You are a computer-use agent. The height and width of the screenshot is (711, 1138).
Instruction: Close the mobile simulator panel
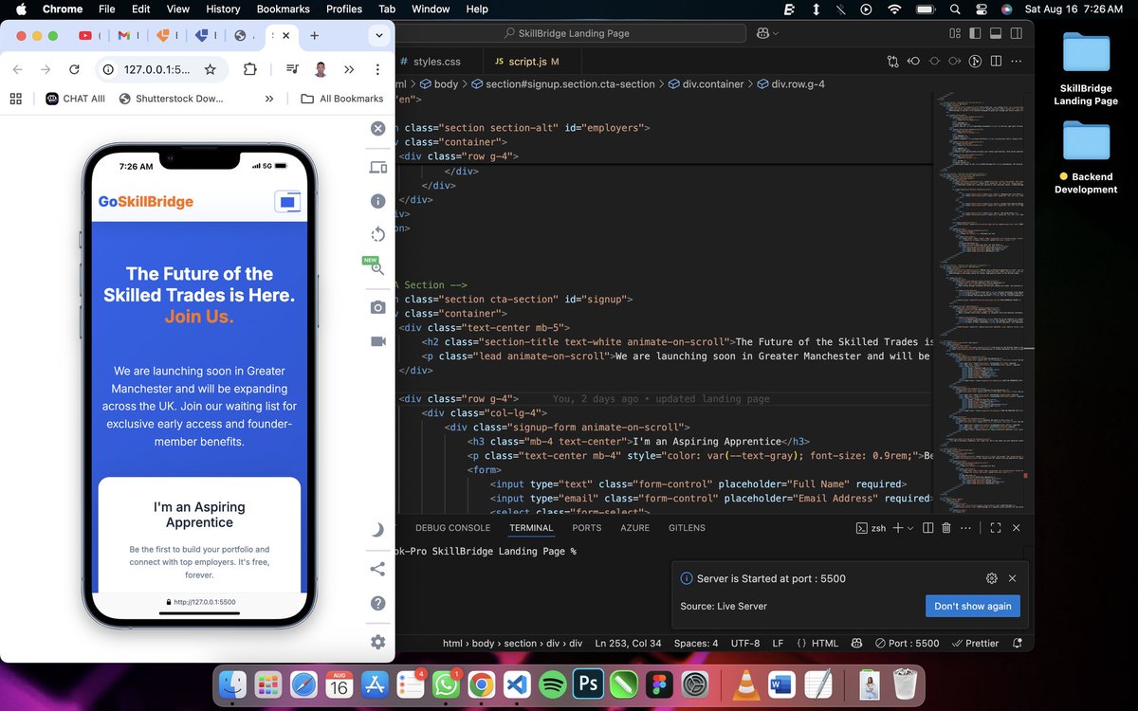(377, 129)
